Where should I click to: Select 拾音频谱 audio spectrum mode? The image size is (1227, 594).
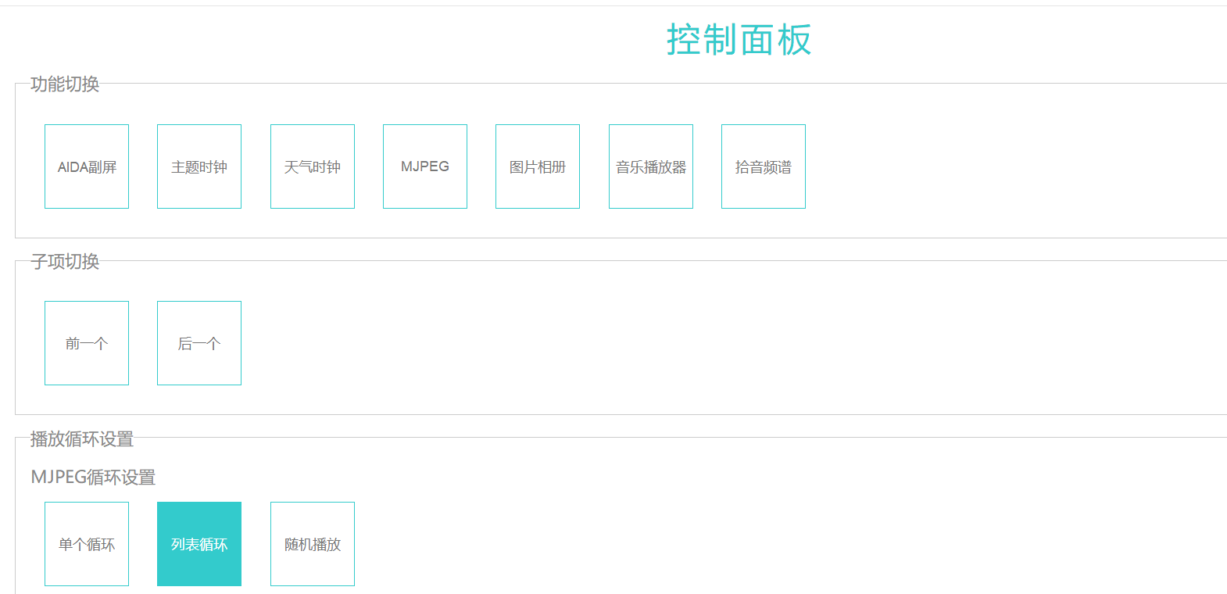[764, 166]
